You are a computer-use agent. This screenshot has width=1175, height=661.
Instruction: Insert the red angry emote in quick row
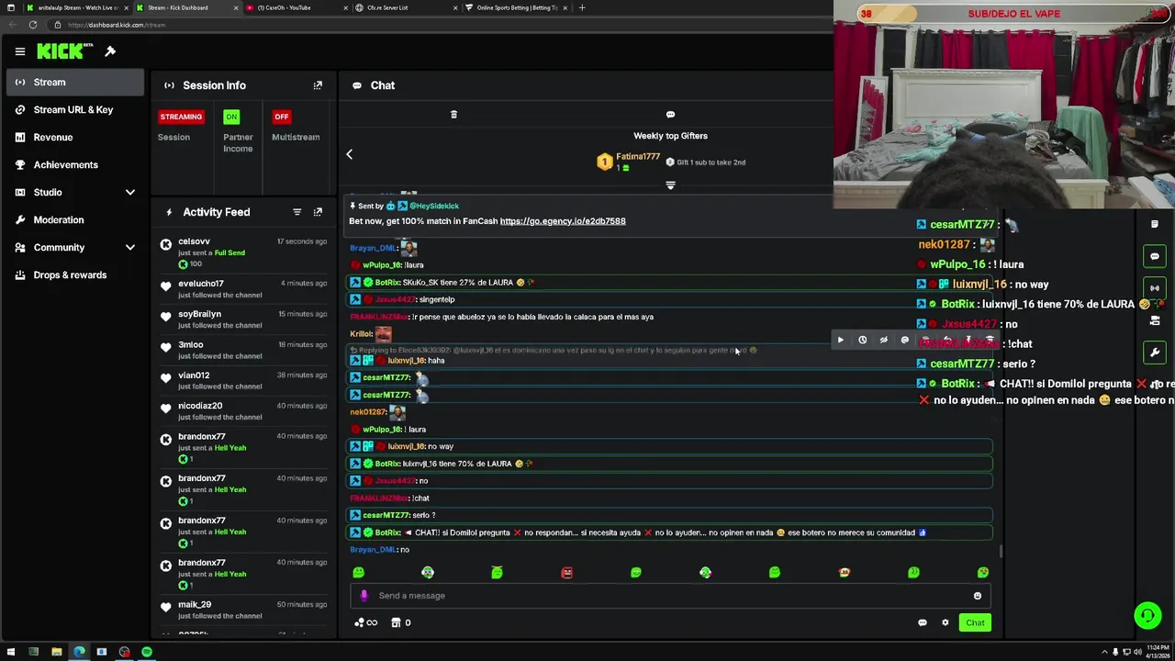(x=566, y=573)
